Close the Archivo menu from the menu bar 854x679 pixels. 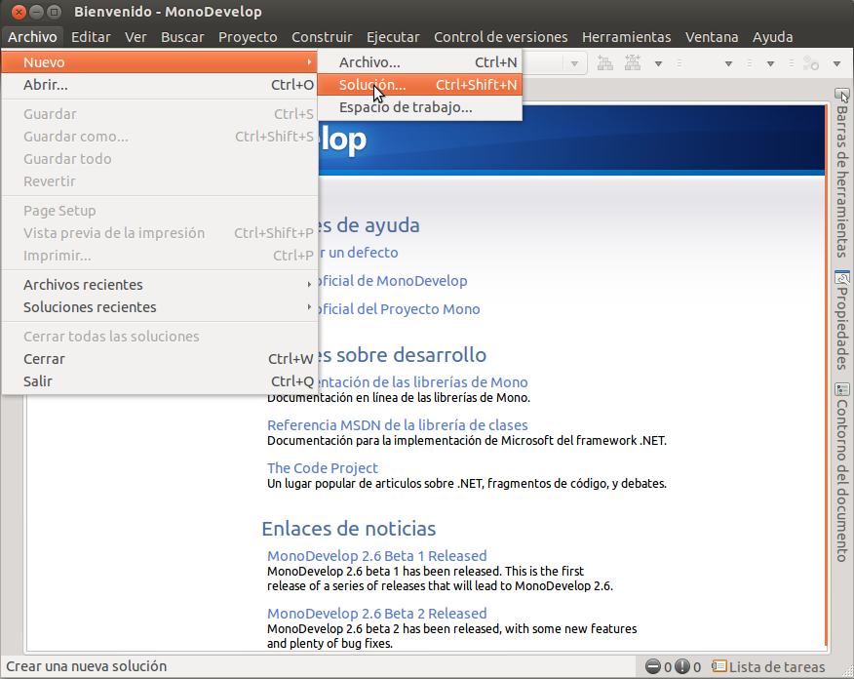[x=32, y=37]
